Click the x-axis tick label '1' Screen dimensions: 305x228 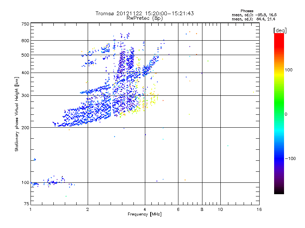pyautogui.click(x=30, y=209)
